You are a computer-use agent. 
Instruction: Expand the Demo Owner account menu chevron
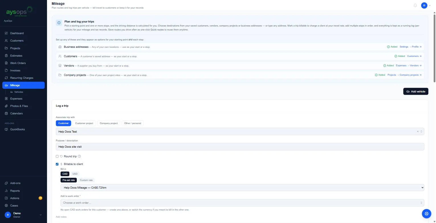click(x=40, y=215)
